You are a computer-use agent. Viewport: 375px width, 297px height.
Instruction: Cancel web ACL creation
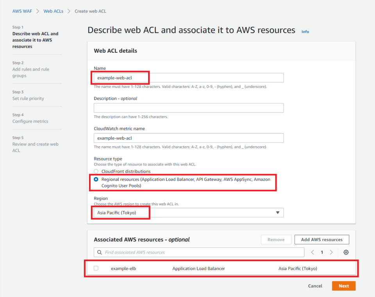click(x=315, y=286)
